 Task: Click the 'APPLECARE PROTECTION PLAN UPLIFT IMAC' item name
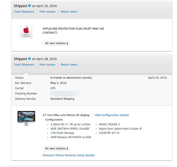[x=73, y=31]
